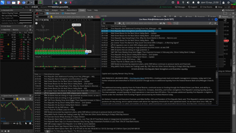Click the info circle on the FRC chart

(36, 23)
